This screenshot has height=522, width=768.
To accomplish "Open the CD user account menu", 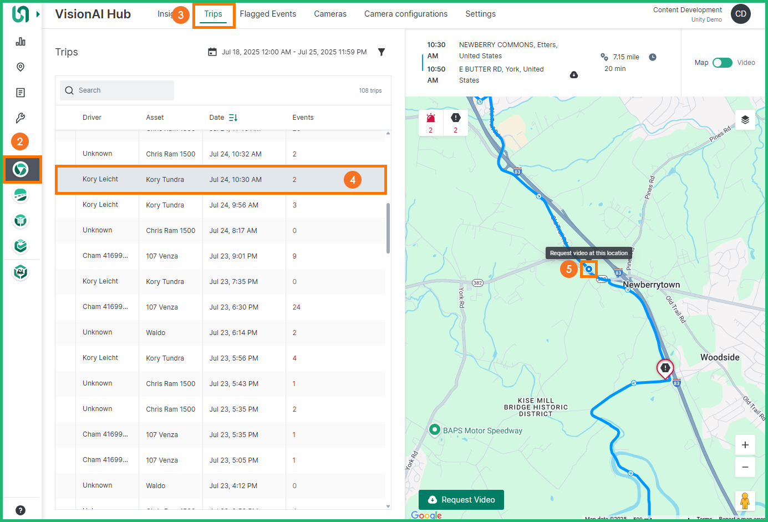I will pos(740,14).
